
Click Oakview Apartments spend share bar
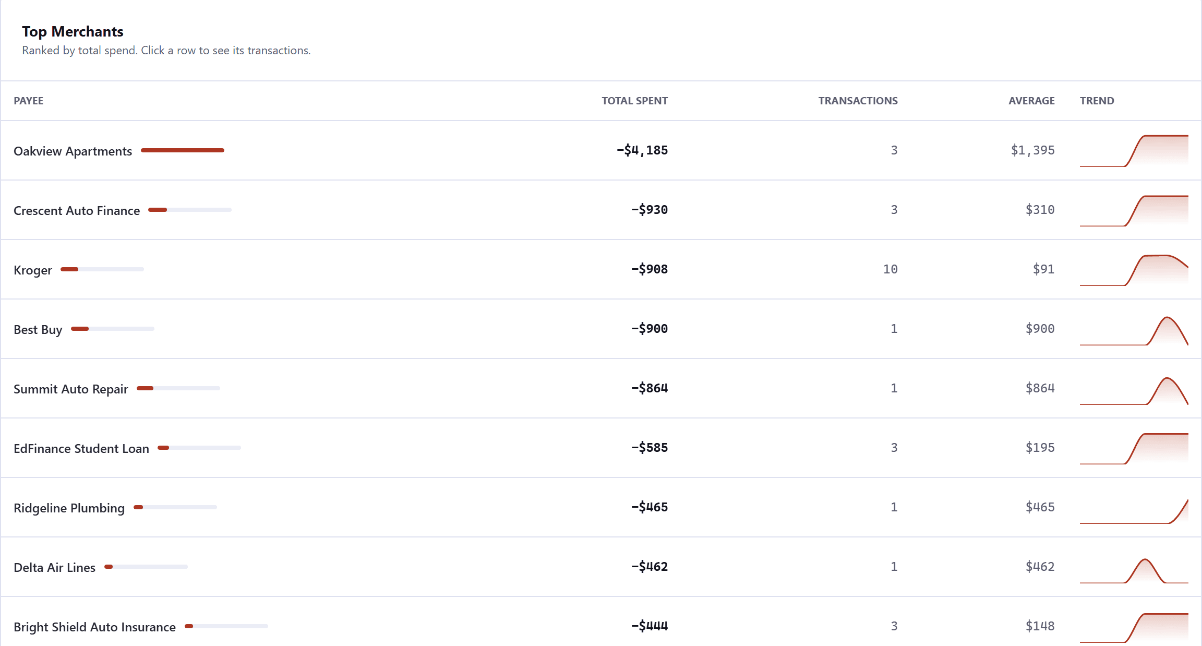click(183, 150)
